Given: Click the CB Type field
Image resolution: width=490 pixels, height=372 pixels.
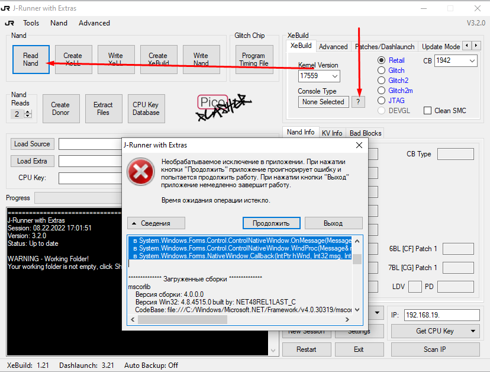Looking at the screenshot, I should (x=455, y=154).
